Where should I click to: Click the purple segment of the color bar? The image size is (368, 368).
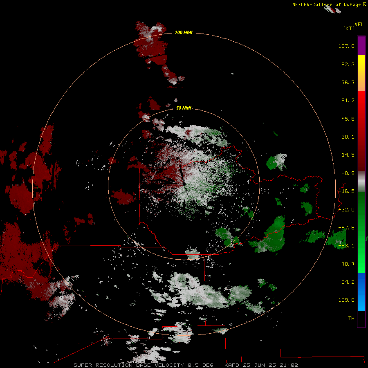[361, 45]
